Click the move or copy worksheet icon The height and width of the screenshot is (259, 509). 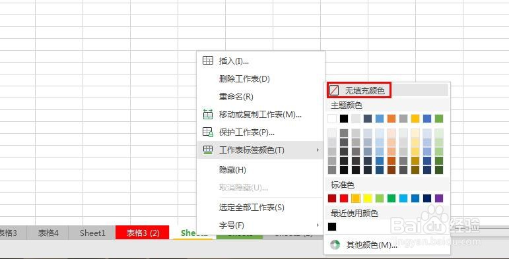(x=208, y=114)
